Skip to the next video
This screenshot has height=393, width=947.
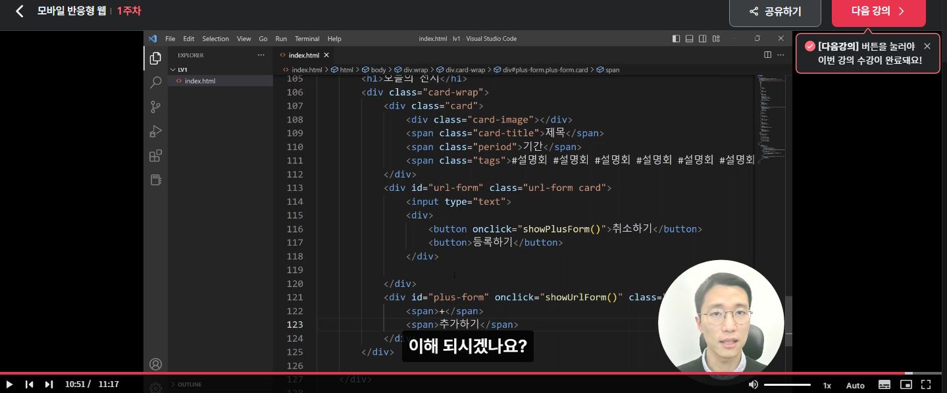coord(49,384)
